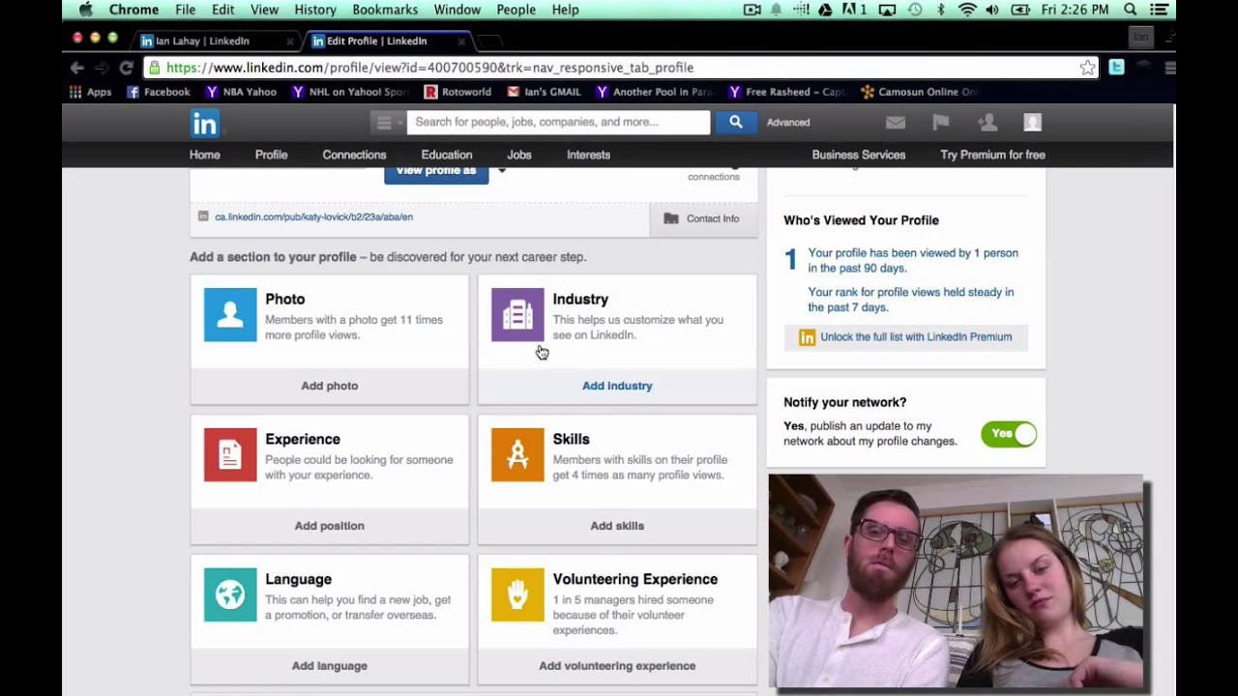1238x696 pixels.
Task: Click the Add position button
Action: [x=330, y=526]
